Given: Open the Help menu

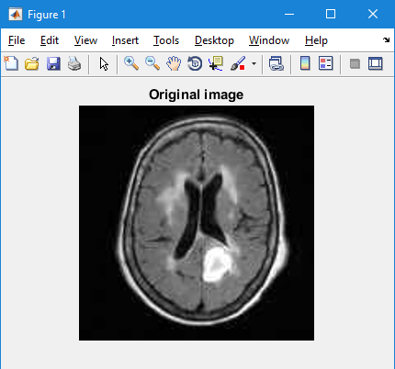Looking at the screenshot, I should point(316,40).
